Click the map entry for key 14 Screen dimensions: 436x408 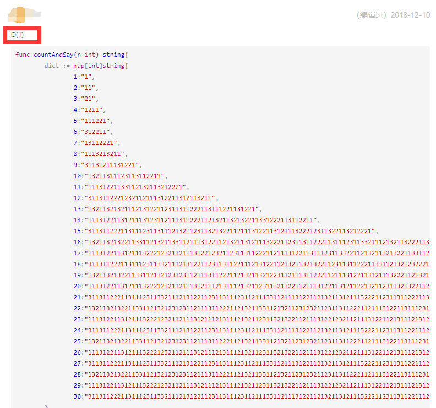197,221
